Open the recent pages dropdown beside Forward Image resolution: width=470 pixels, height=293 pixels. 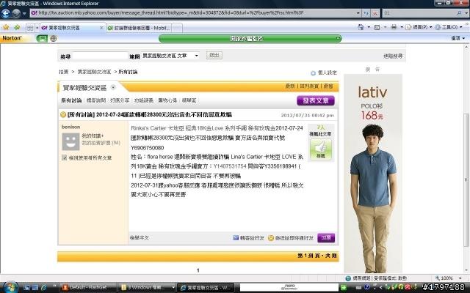point(24,13)
